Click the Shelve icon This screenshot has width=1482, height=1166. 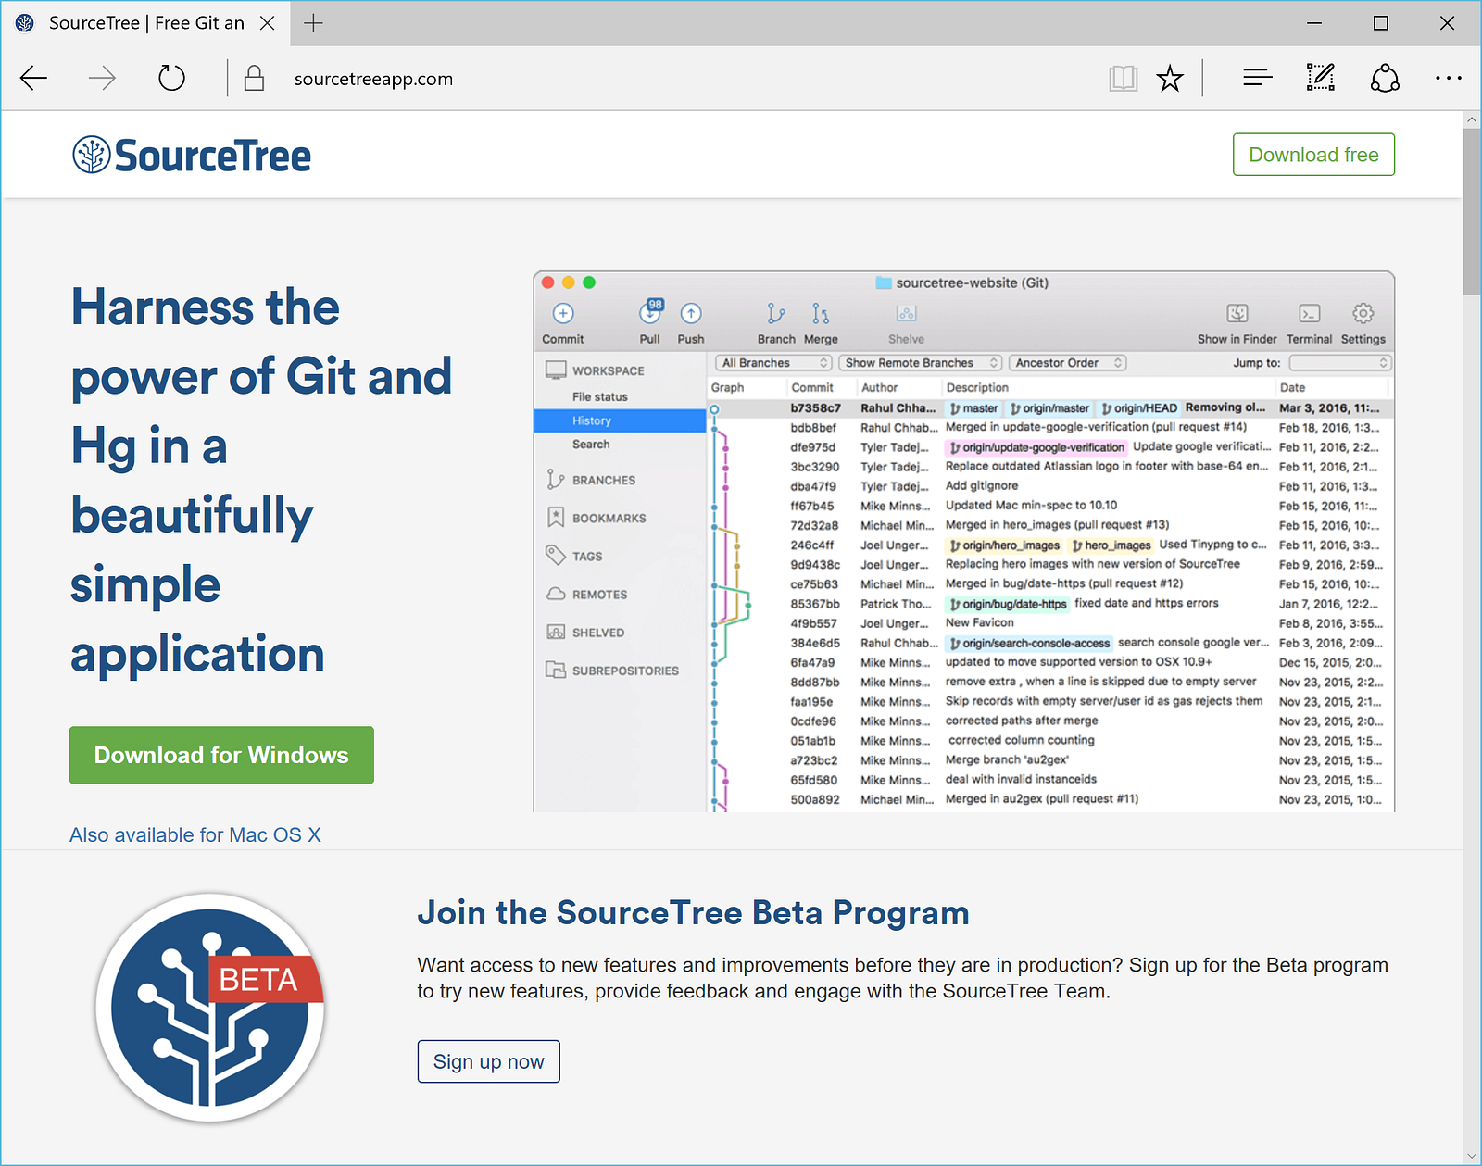(x=907, y=313)
